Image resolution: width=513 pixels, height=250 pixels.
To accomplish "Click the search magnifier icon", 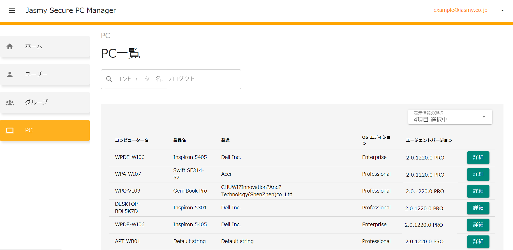I will click(109, 79).
